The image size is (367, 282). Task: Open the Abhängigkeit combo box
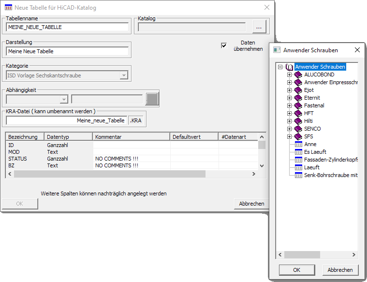64,99
